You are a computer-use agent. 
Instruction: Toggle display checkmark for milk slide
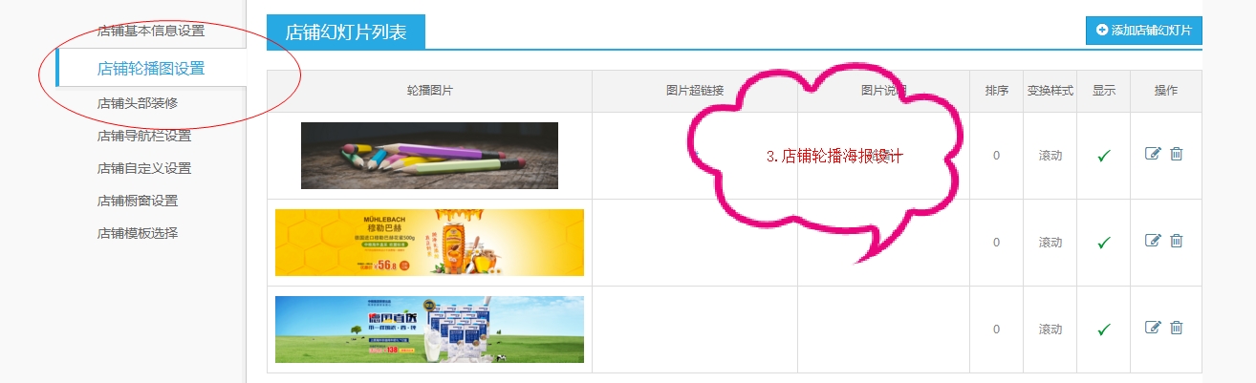(1104, 330)
